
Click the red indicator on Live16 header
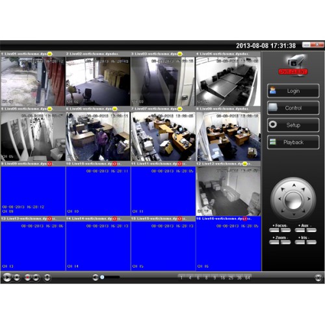[245, 218]
